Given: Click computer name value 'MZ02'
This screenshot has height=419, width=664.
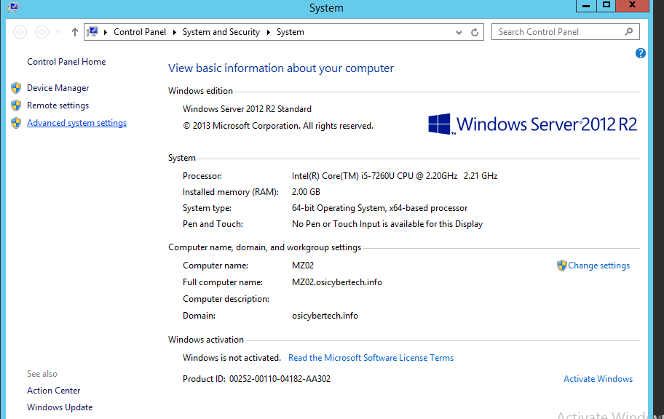Looking at the screenshot, I should [x=303, y=266].
